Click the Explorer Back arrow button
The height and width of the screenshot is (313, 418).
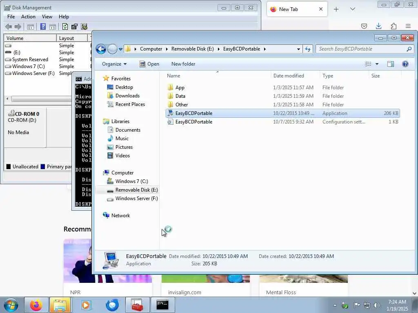coord(101,49)
